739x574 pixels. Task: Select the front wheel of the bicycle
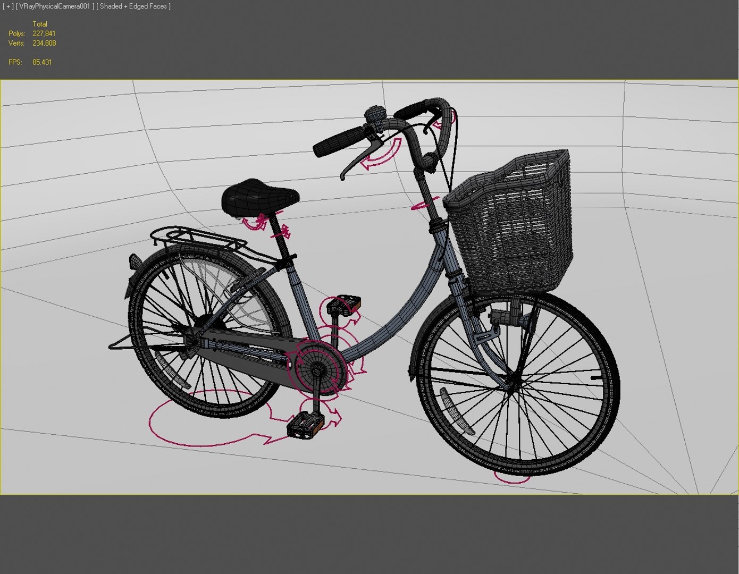pos(517,384)
